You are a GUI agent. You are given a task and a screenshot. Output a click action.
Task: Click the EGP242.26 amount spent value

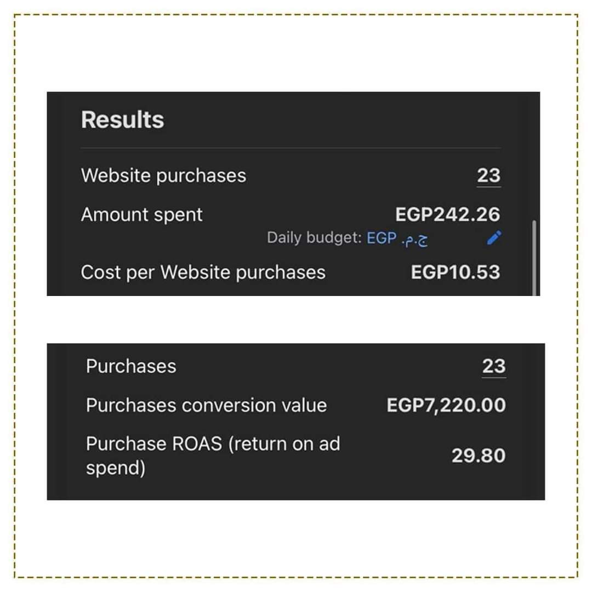[447, 214]
